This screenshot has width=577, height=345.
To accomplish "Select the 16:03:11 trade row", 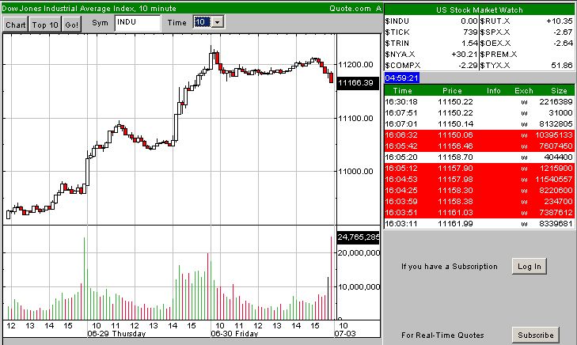I will coord(479,223).
